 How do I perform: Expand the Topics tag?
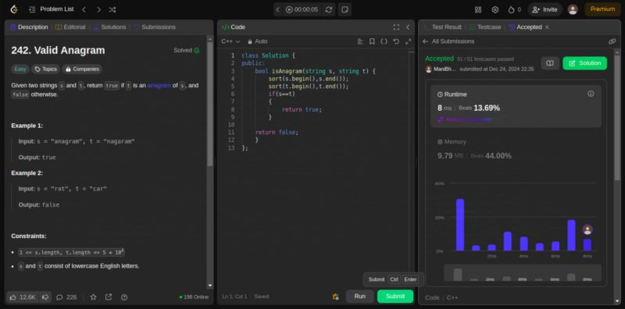pos(46,69)
